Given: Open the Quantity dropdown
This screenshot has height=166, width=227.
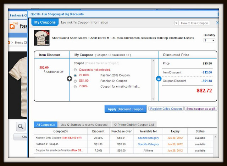Looking at the screenshot, I should pyautogui.click(x=209, y=40).
